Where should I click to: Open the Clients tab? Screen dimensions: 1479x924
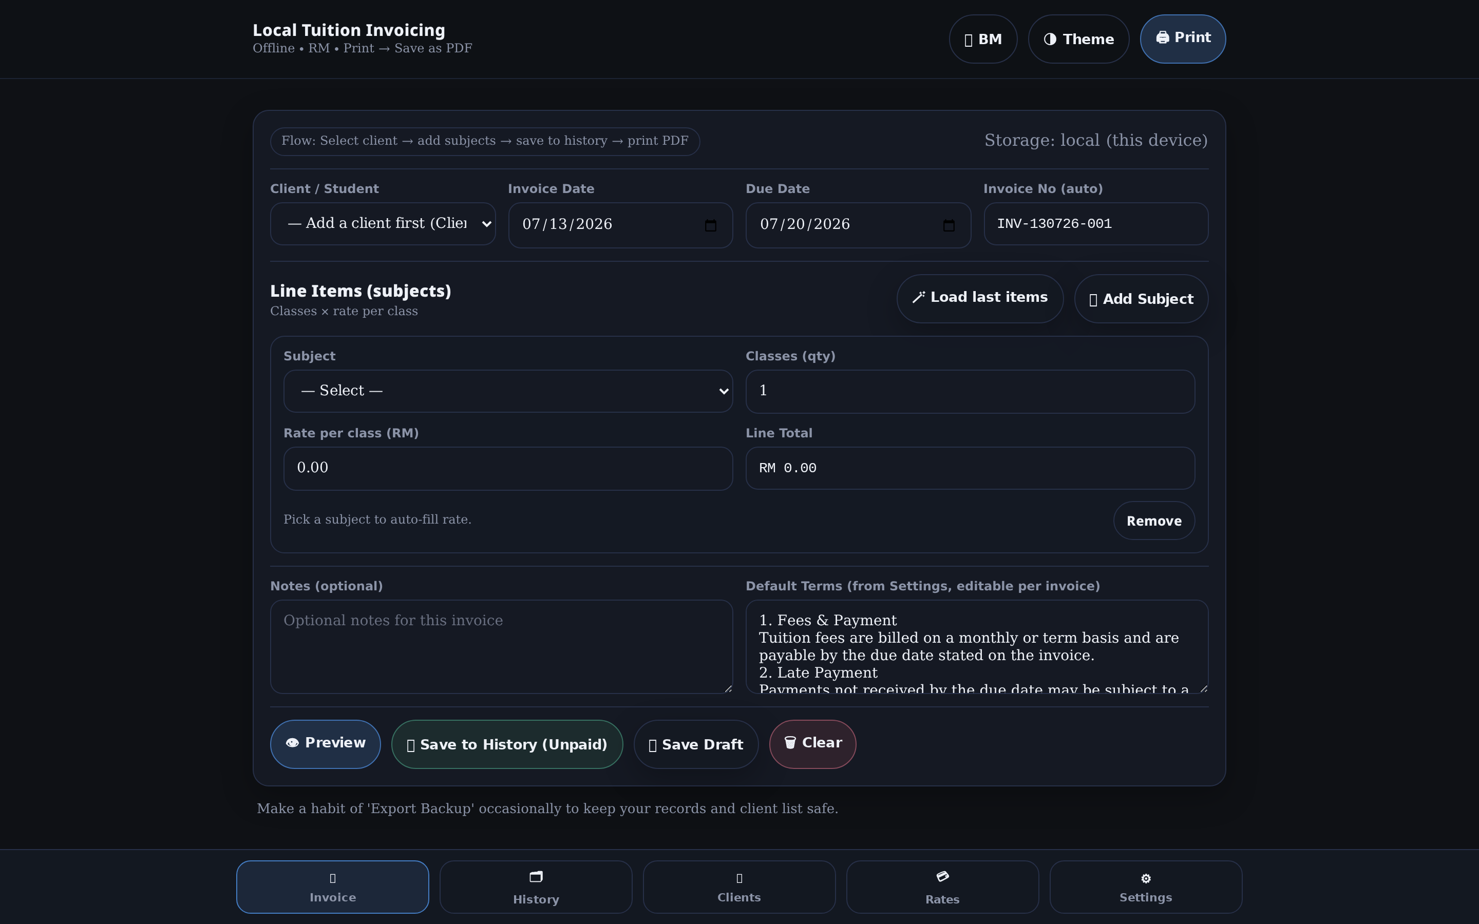tap(739, 887)
